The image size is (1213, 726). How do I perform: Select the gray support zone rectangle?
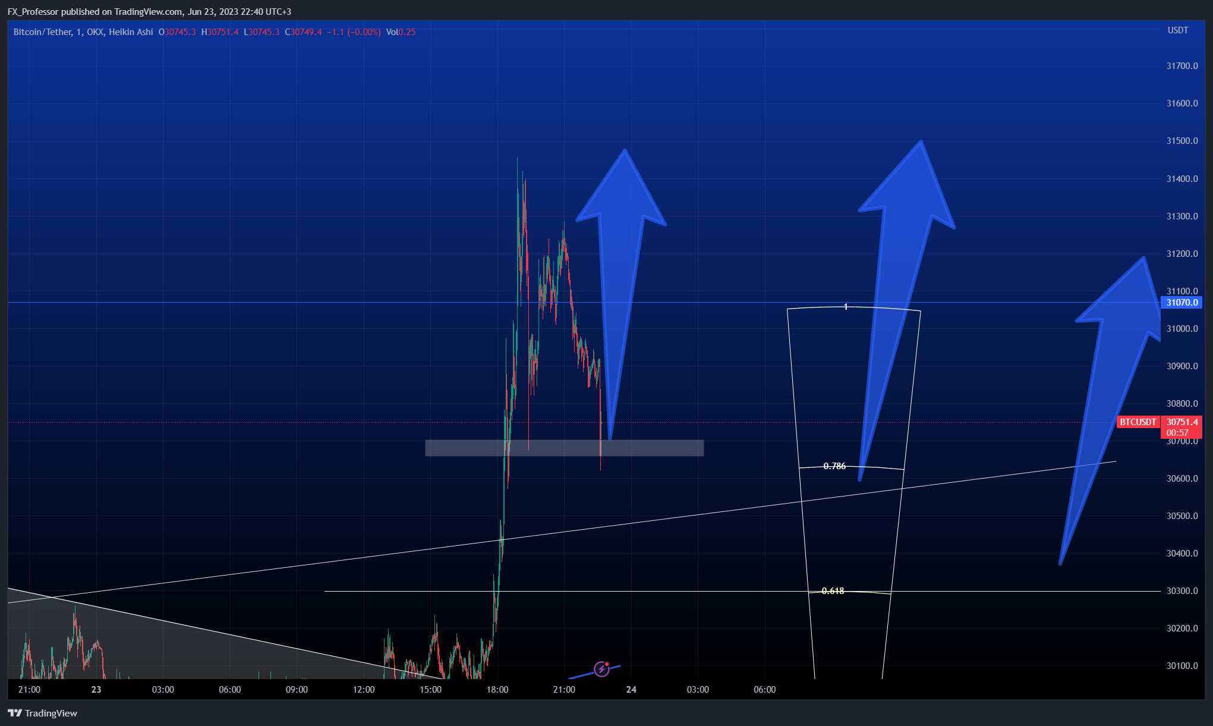coord(565,448)
